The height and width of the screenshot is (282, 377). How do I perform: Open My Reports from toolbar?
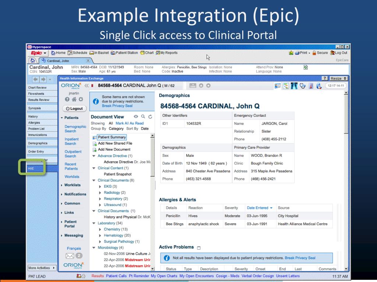[167, 53]
